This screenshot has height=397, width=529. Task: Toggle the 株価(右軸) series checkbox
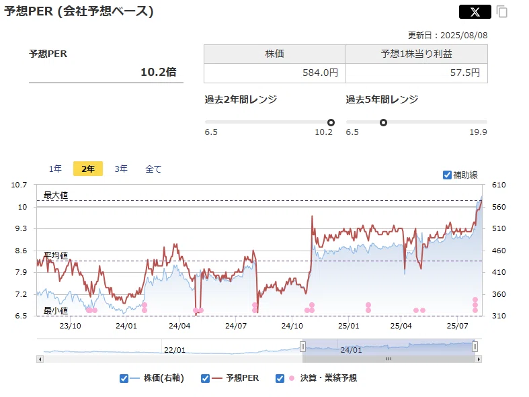click(124, 378)
